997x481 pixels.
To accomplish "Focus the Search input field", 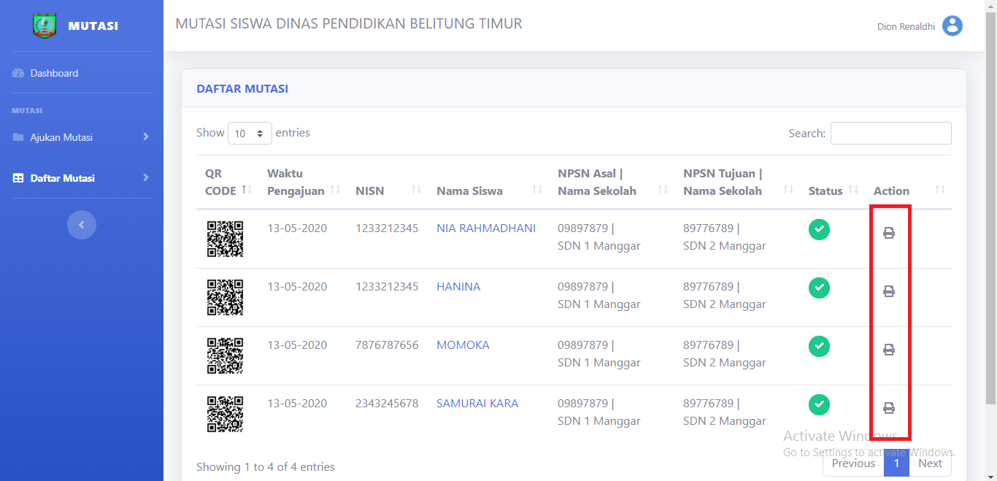I will coord(891,134).
